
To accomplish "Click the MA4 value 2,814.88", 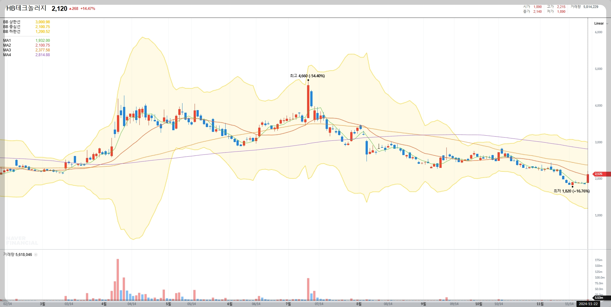I will [x=43, y=55].
